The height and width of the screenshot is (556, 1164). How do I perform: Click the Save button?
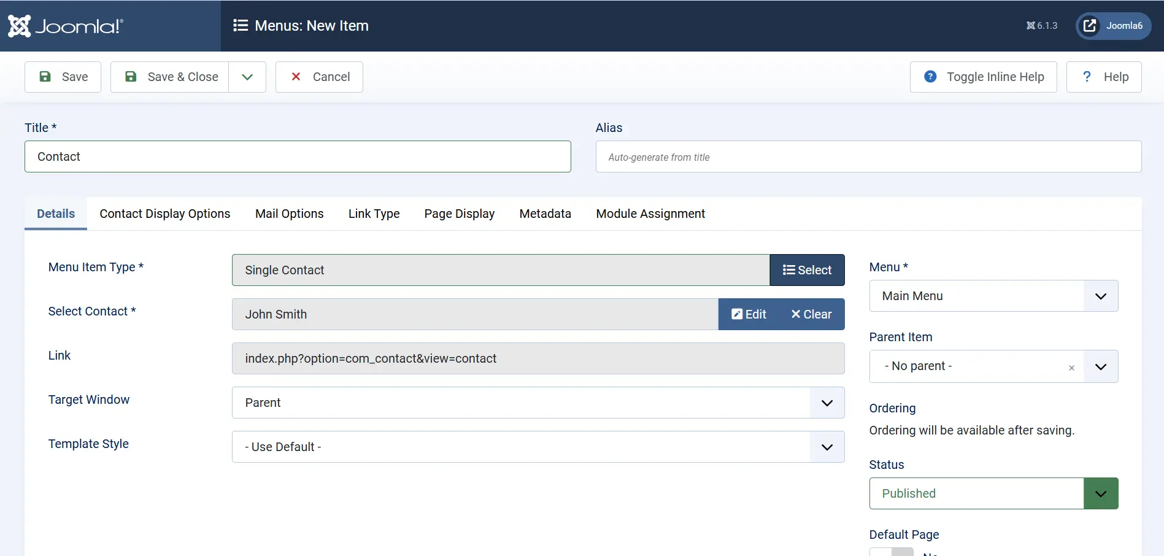tap(63, 77)
